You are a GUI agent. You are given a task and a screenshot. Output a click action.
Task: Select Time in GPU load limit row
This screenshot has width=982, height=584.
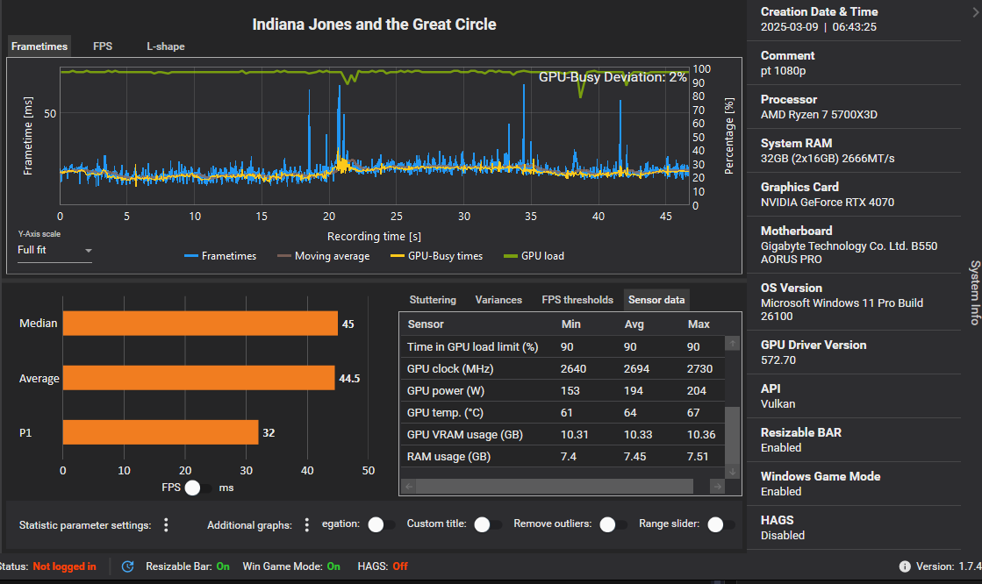(x=563, y=346)
